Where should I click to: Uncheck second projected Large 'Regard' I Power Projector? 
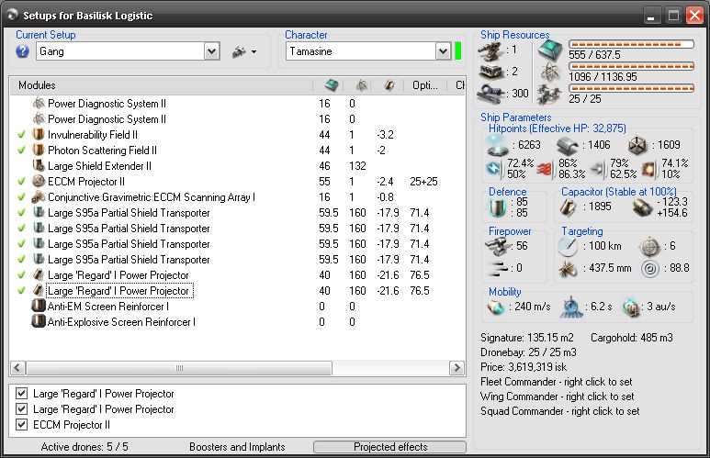21,409
